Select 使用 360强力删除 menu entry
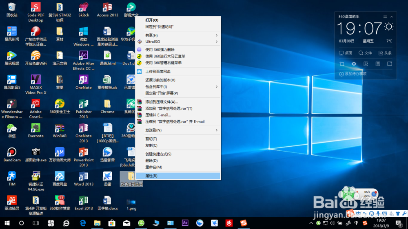This screenshot has width=408, height=229. (x=178, y=50)
